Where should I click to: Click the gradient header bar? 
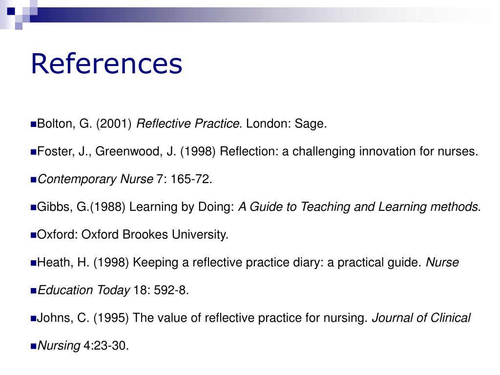pos(255,15)
